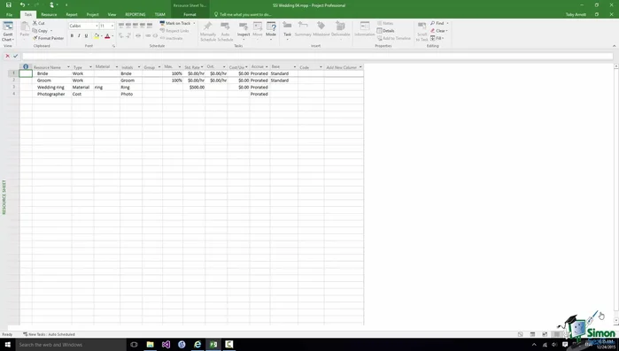619x351 pixels.
Task: Click the Save icon in the title bar
Action: 8,5
